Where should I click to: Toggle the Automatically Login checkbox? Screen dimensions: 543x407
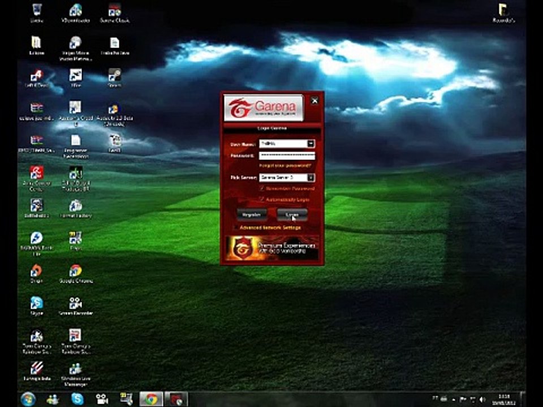262,200
